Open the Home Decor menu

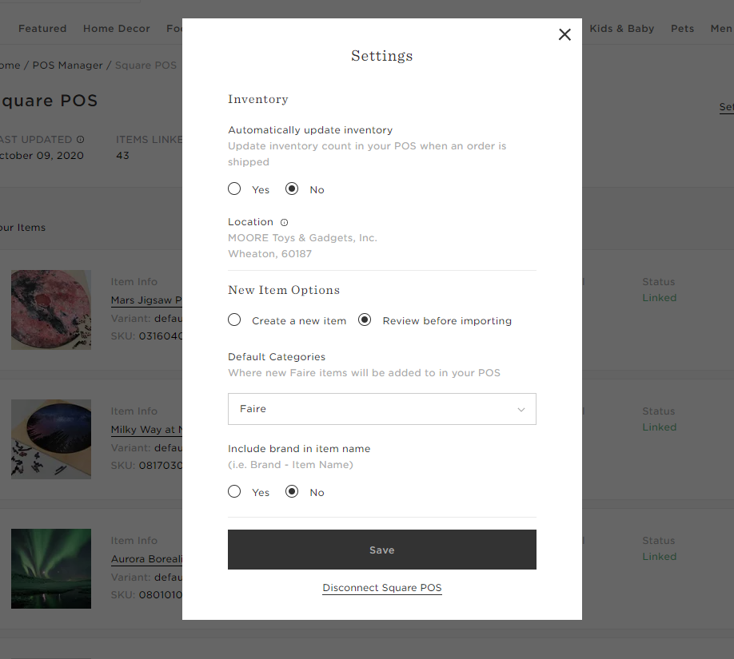click(x=116, y=29)
